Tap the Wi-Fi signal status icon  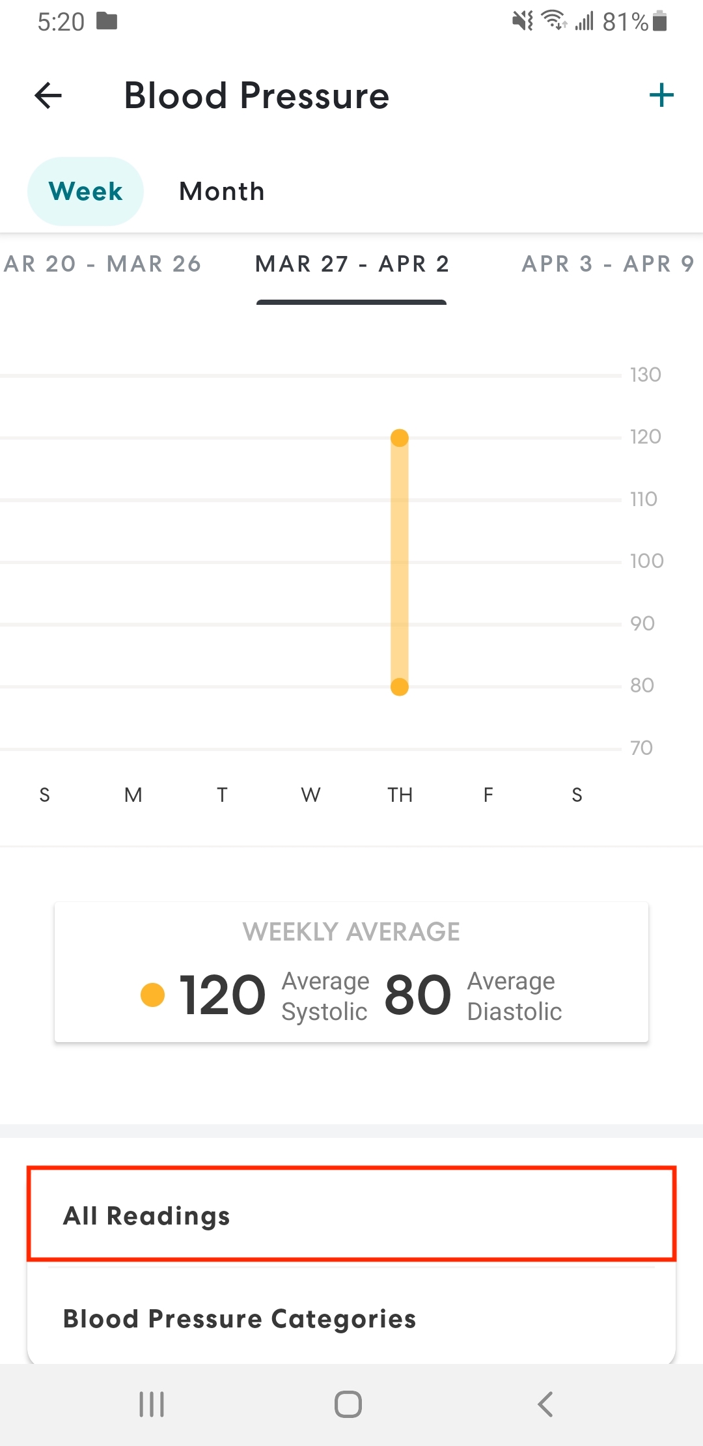pos(553,21)
